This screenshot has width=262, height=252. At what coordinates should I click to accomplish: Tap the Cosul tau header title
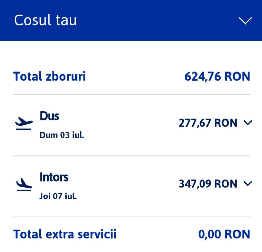tap(45, 20)
